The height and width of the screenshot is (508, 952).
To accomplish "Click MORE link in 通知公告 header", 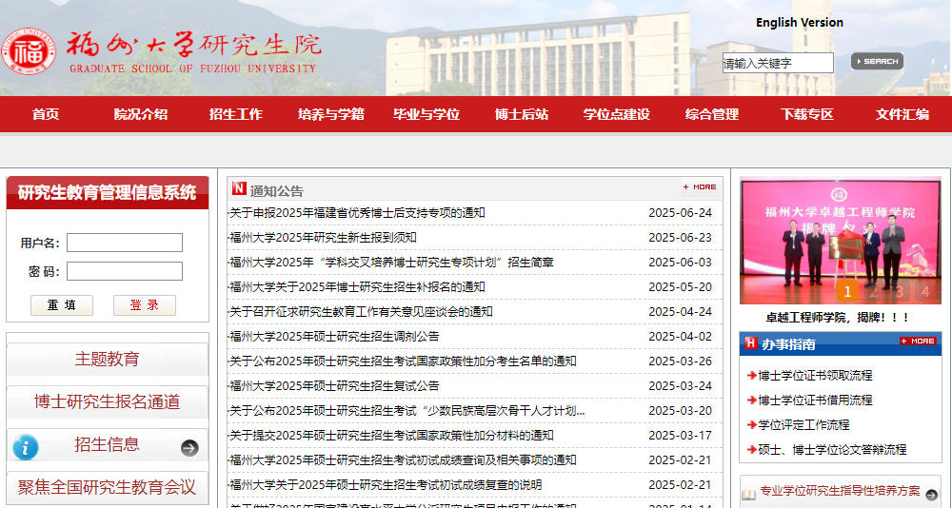I will coord(700,187).
